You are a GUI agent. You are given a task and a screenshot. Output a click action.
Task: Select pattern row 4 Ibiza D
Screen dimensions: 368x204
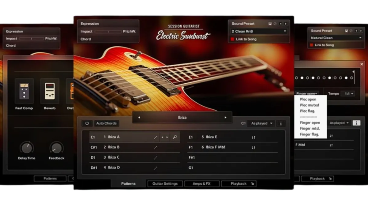pos(134,168)
